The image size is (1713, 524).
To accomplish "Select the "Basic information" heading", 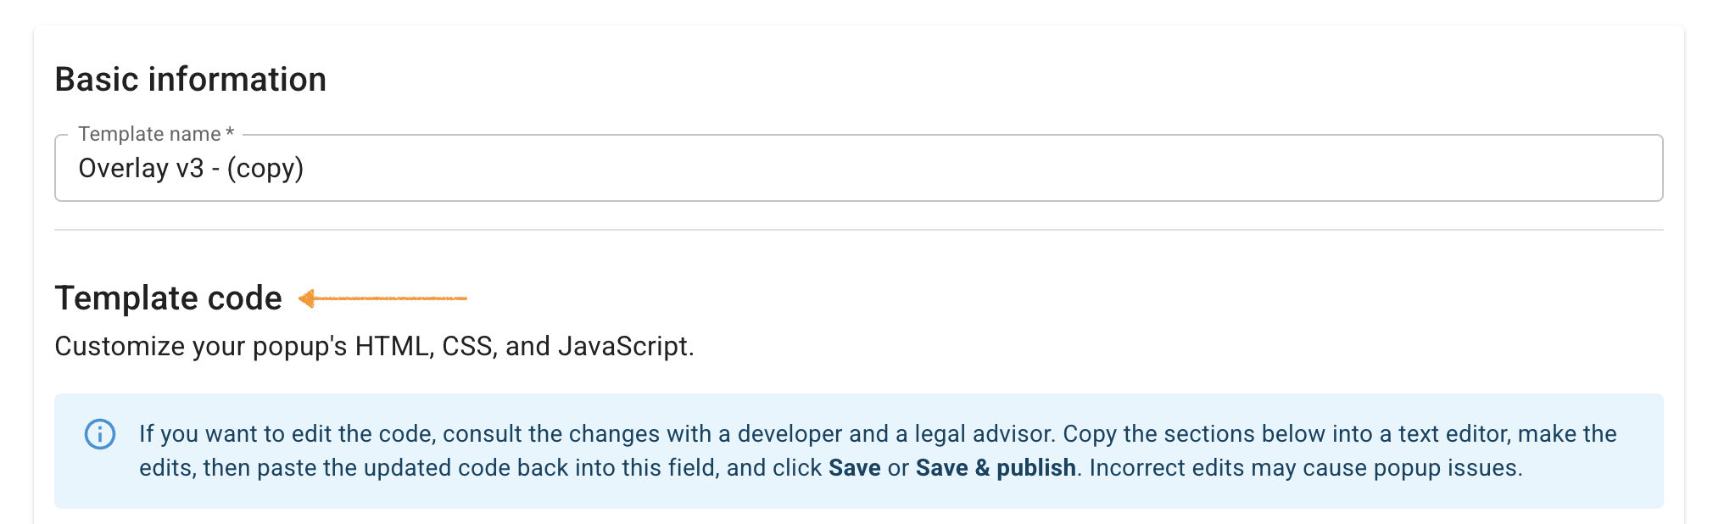I will point(191,80).
